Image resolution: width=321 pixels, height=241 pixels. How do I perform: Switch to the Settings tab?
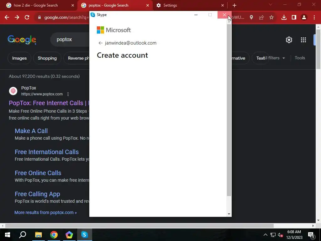(190, 5)
